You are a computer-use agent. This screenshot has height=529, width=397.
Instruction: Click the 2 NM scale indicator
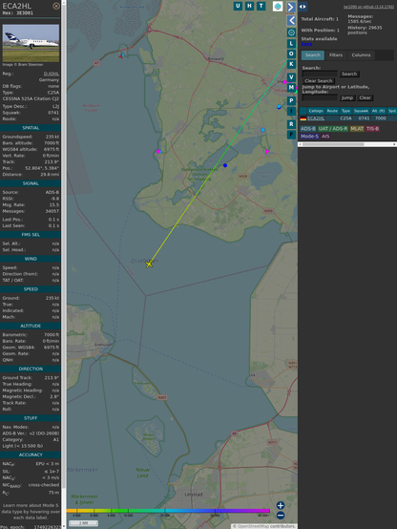pyautogui.click(x=83, y=523)
